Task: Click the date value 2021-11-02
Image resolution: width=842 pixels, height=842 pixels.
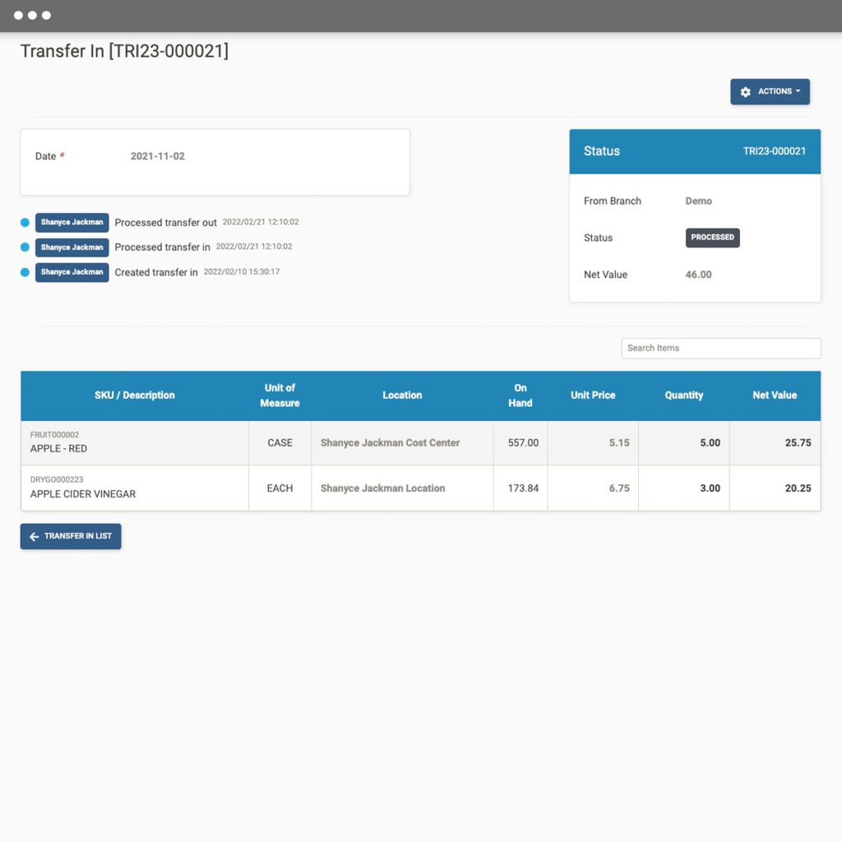Action: coord(157,156)
